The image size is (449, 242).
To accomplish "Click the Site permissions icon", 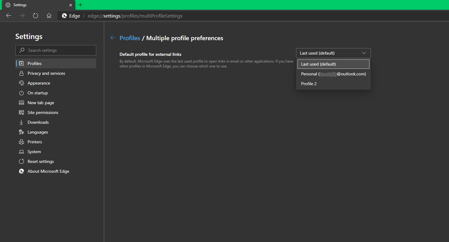I will pos(22,112).
